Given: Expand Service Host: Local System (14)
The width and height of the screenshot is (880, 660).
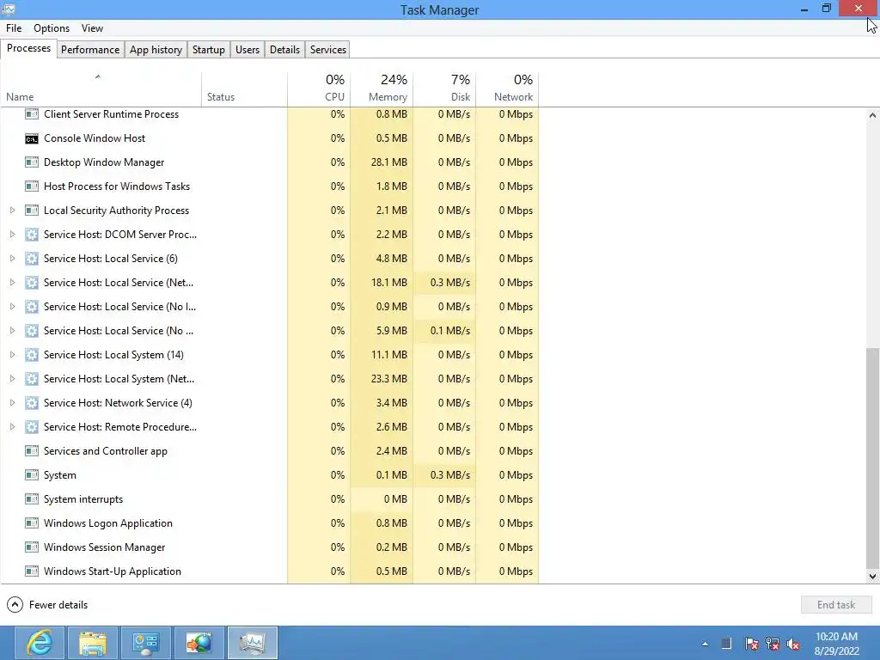Looking at the screenshot, I should (12, 355).
